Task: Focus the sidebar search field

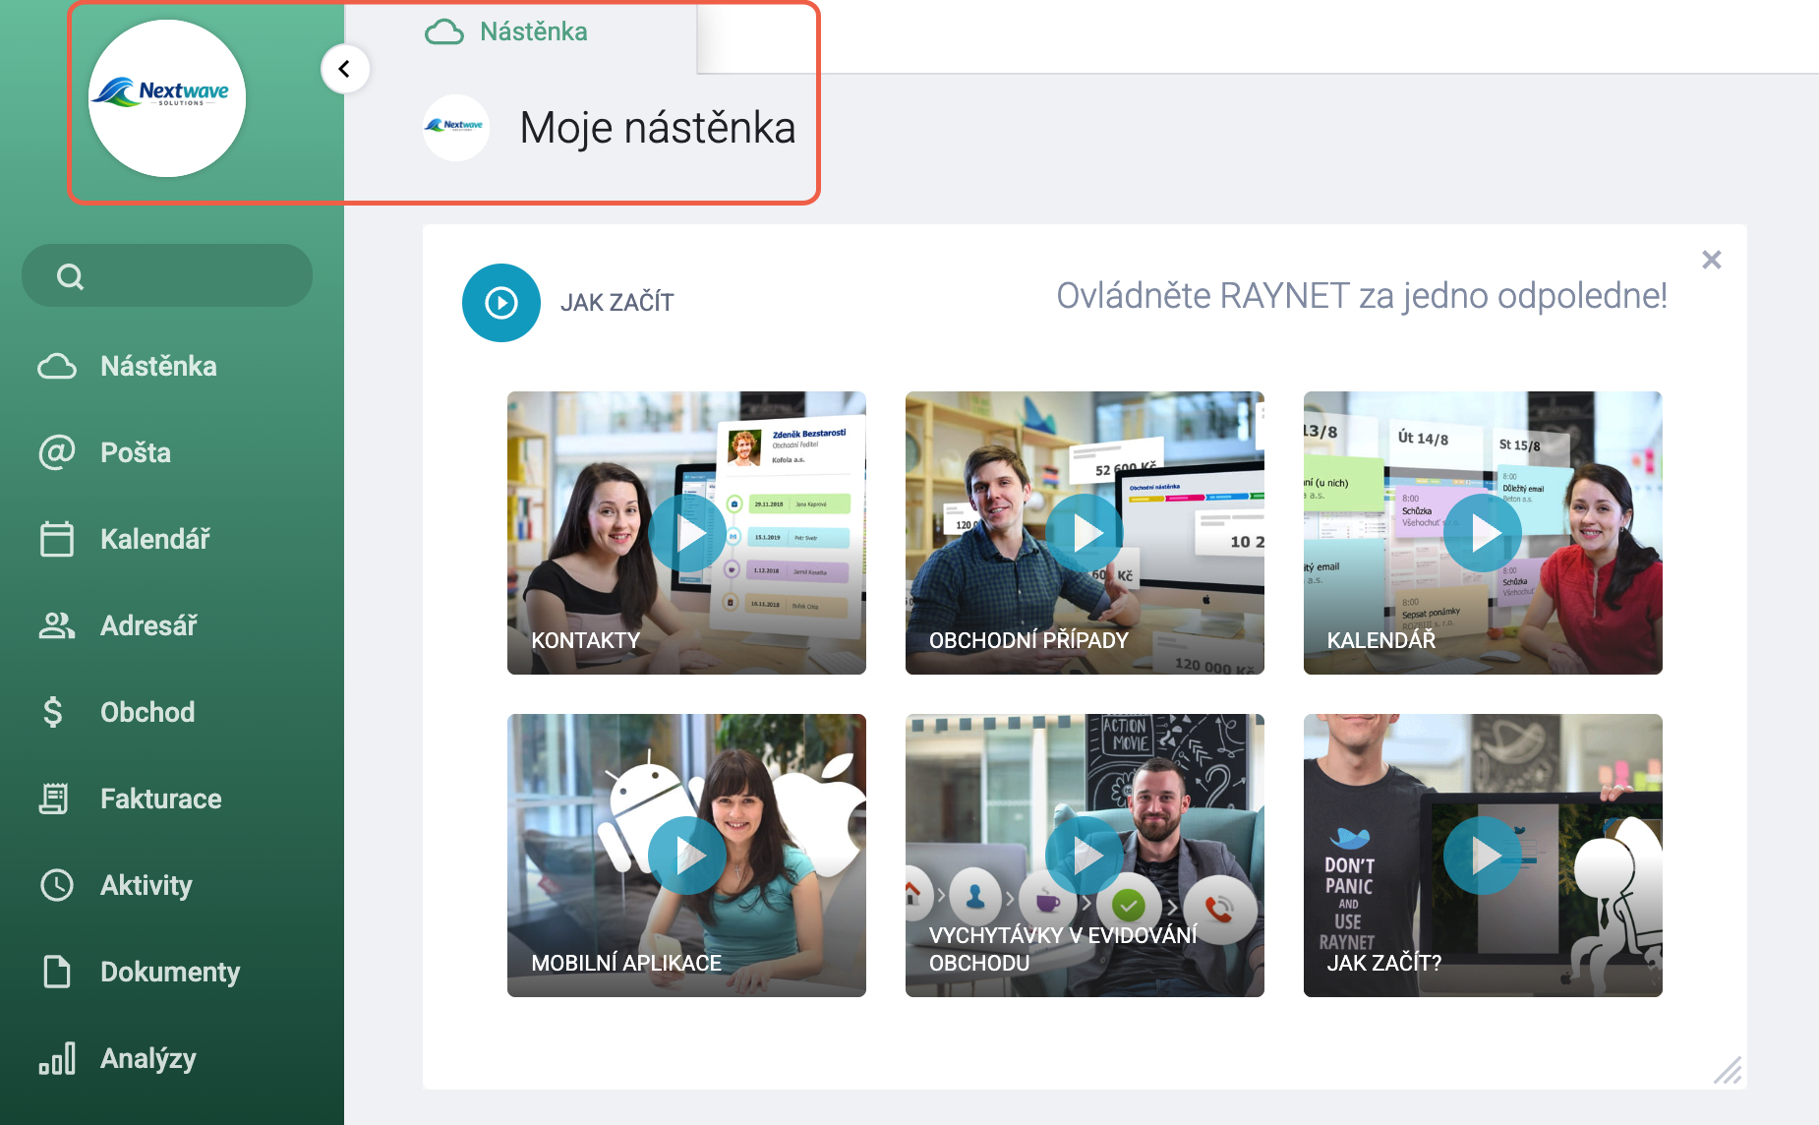Action: [167, 275]
